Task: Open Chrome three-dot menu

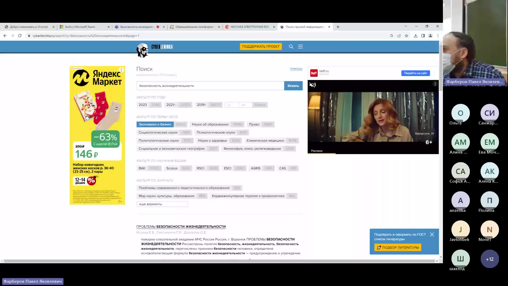Action: click(x=438, y=35)
